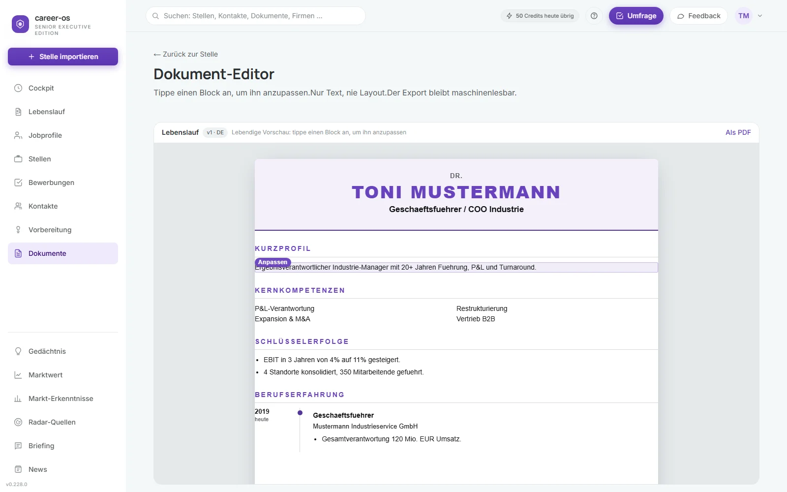Open Bewerbungen in the sidebar
This screenshot has height=492, width=787.
63,183
